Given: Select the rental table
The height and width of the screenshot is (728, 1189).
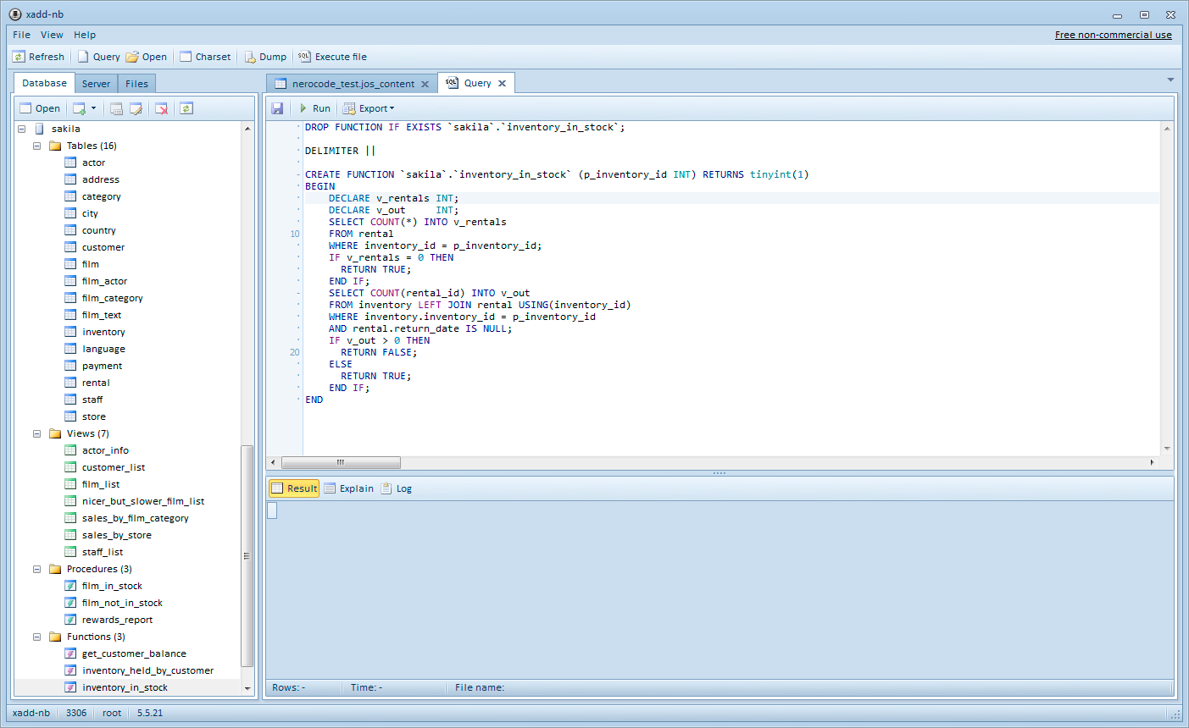Looking at the screenshot, I should tap(96, 383).
